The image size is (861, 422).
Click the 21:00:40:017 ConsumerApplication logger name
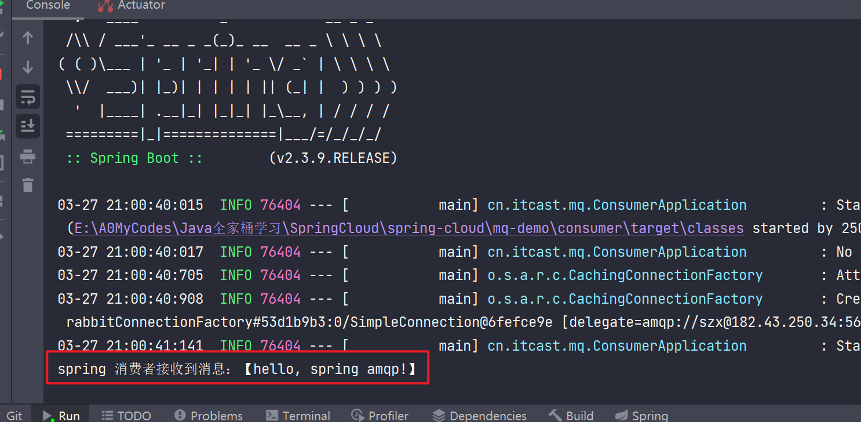617,252
